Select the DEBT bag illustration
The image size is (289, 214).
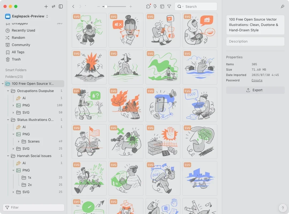(163, 178)
